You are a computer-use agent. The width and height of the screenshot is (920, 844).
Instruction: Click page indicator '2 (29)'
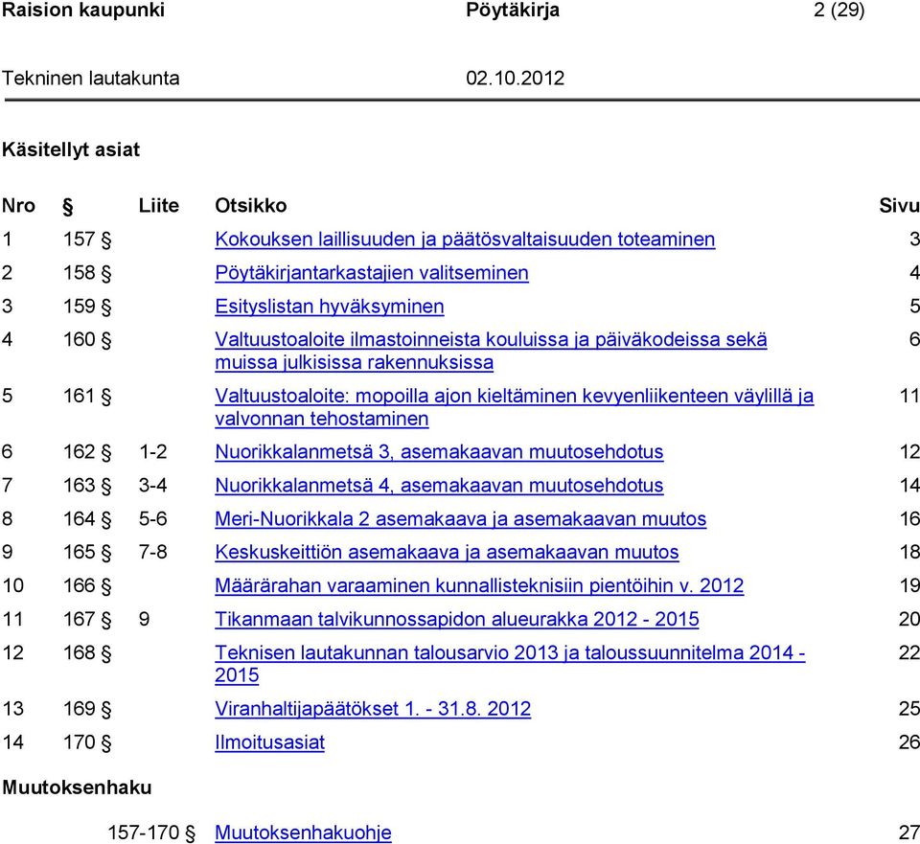coord(839,10)
